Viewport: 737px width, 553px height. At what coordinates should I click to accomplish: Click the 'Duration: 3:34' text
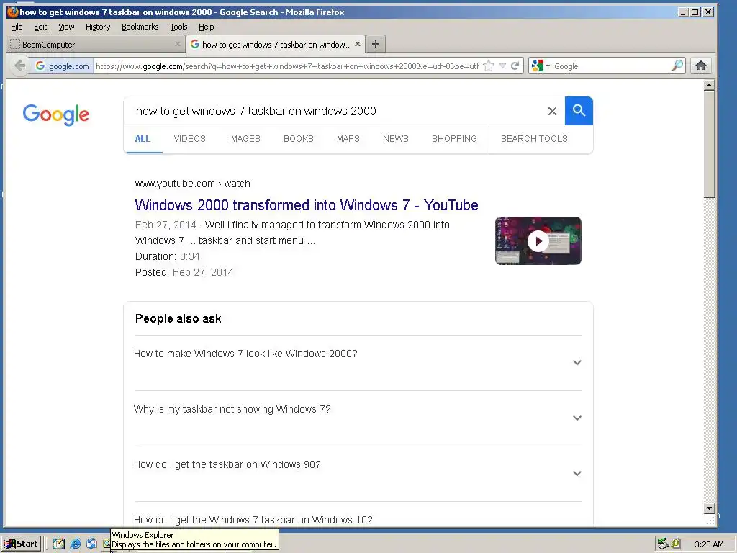(167, 256)
